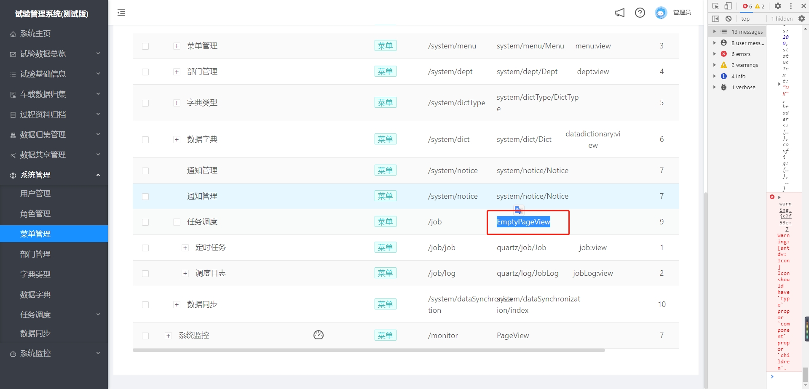Screen dimensions: 809x389
Task: Check the 菜单管理 row checkbox
Action: (x=145, y=46)
